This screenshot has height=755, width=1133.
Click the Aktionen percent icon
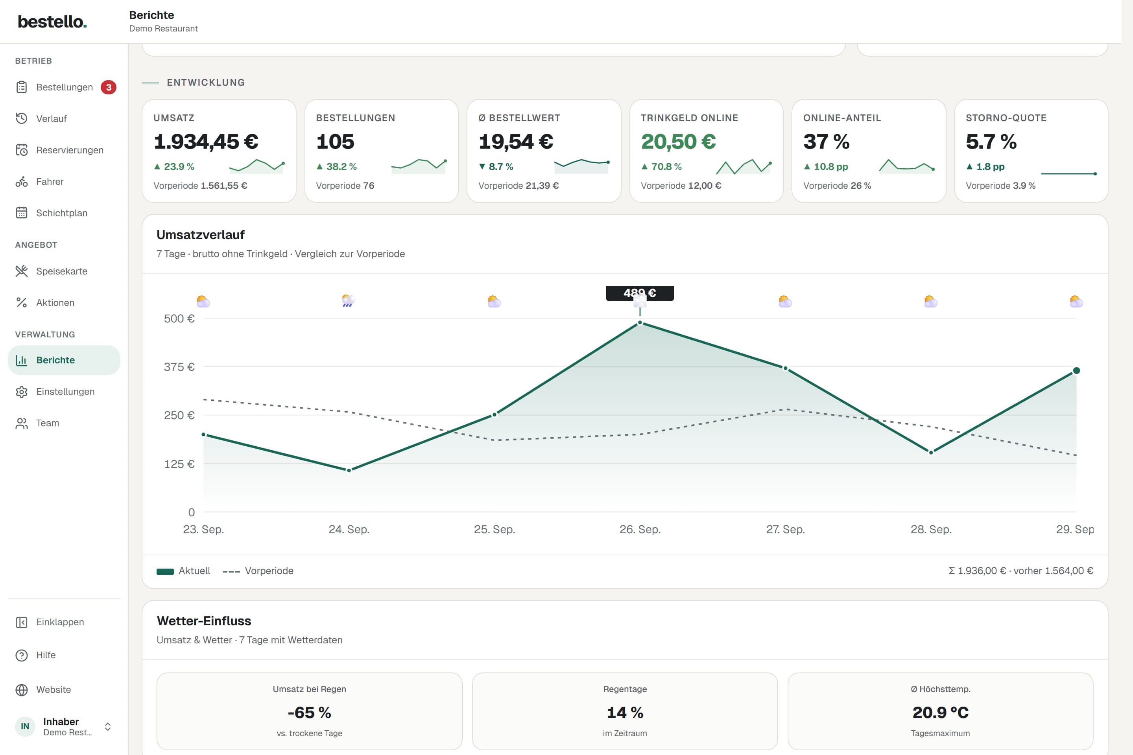[x=22, y=302]
